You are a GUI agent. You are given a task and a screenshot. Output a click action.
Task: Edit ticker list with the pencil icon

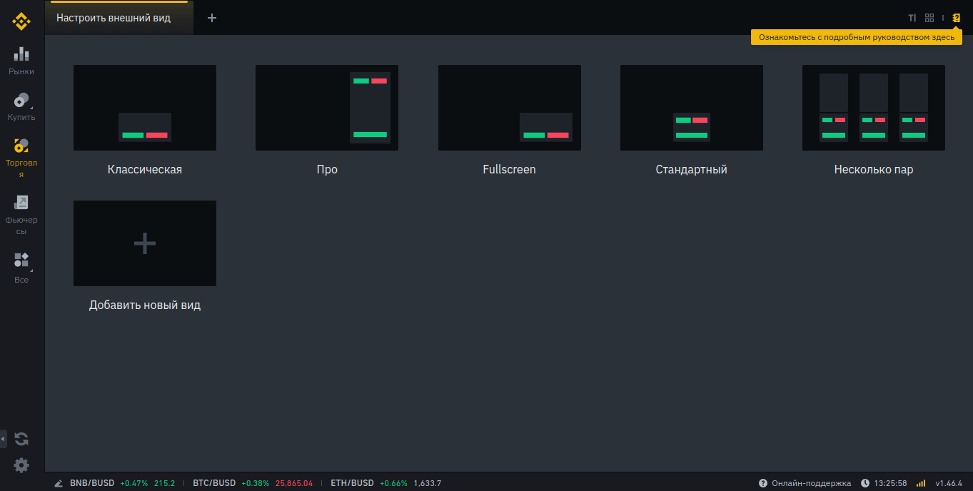coord(58,483)
